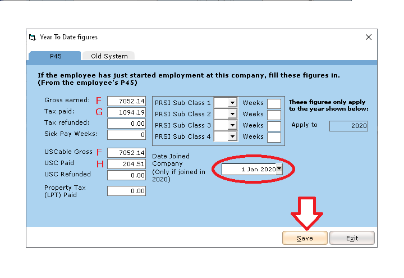Close the Year To Date figures dialog
The height and width of the screenshot is (278, 404).
(x=369, y=37)
